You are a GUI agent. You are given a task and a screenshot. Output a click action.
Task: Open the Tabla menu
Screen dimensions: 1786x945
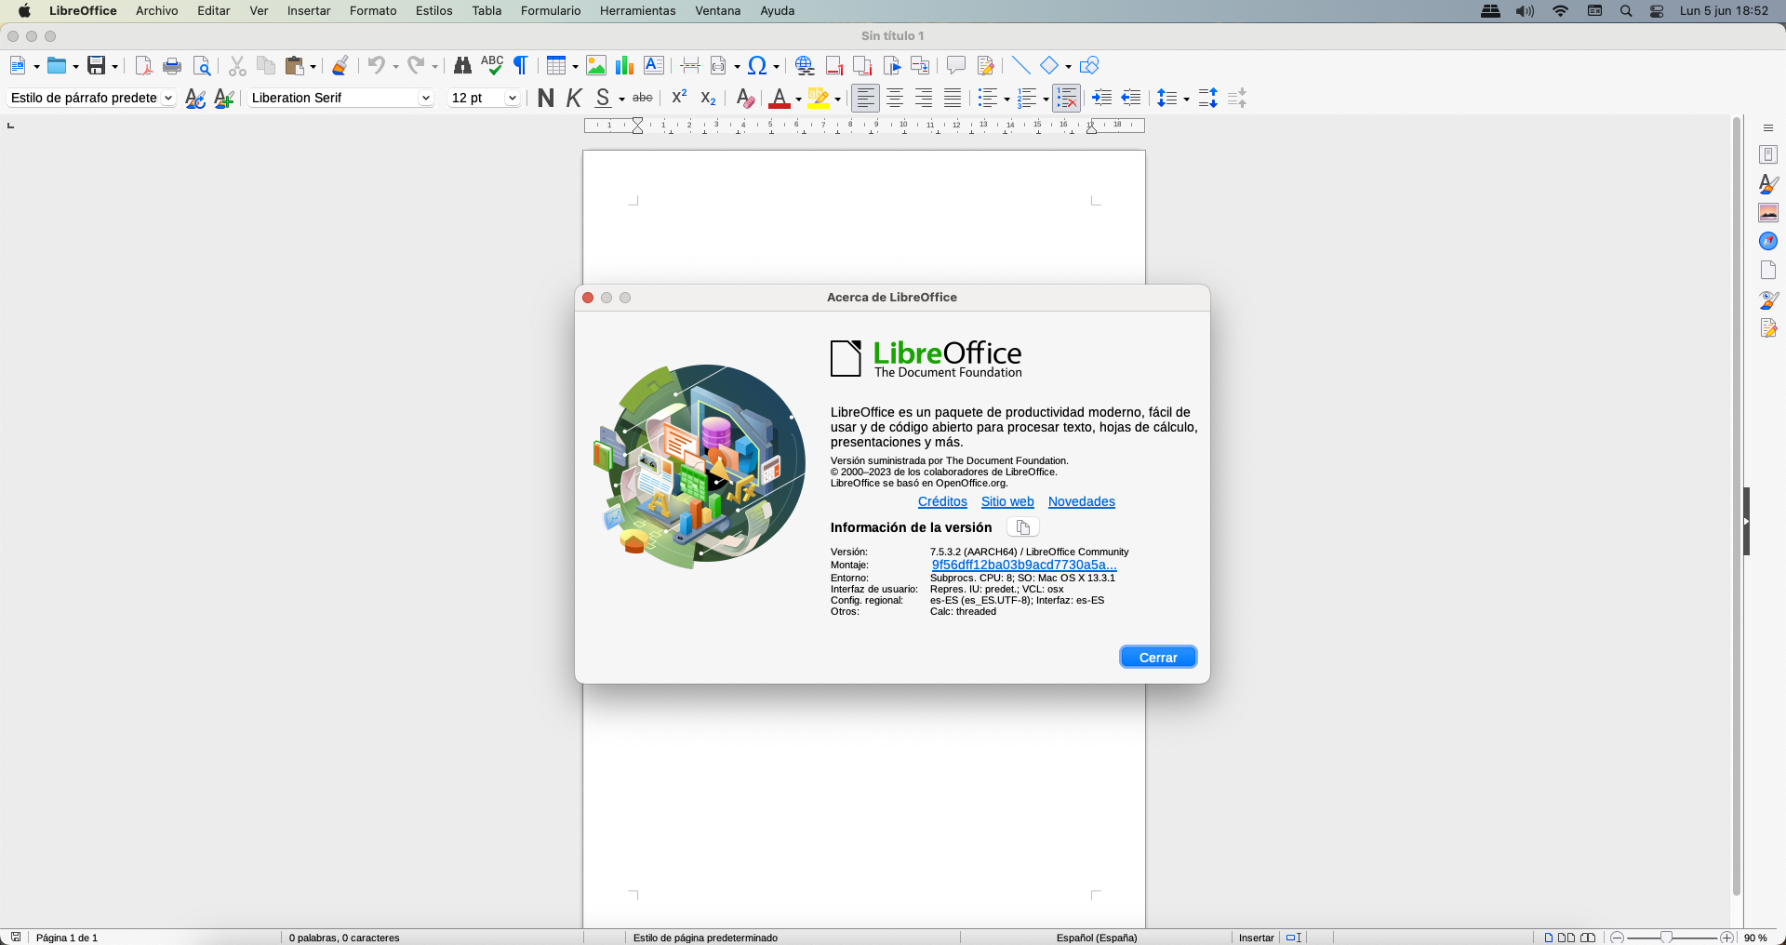coord(486,10)
